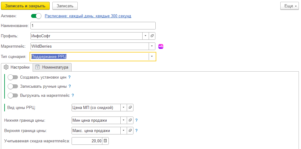The width and height of the screenshot is (301, 149).
Task: Show help for Нижняя граница цены
Action: pos(136,120)
